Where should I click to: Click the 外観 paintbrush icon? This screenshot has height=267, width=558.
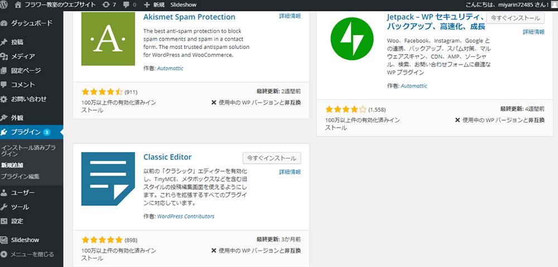(x=4, y=118)
